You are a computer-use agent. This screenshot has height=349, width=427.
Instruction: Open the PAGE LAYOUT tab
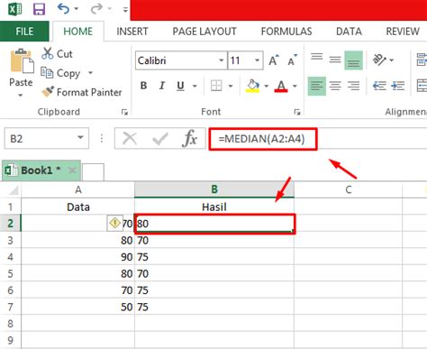tap(204, 32)
